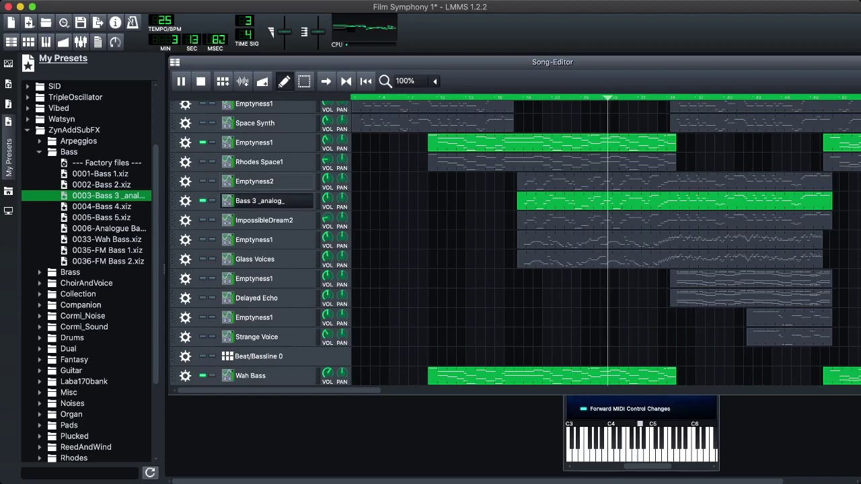Pause playback in the Song-Editor

point(181,81)
